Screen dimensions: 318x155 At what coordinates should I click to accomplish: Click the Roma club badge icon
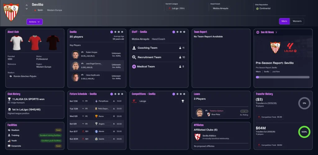pyautogui.click(x=96, y=116)
